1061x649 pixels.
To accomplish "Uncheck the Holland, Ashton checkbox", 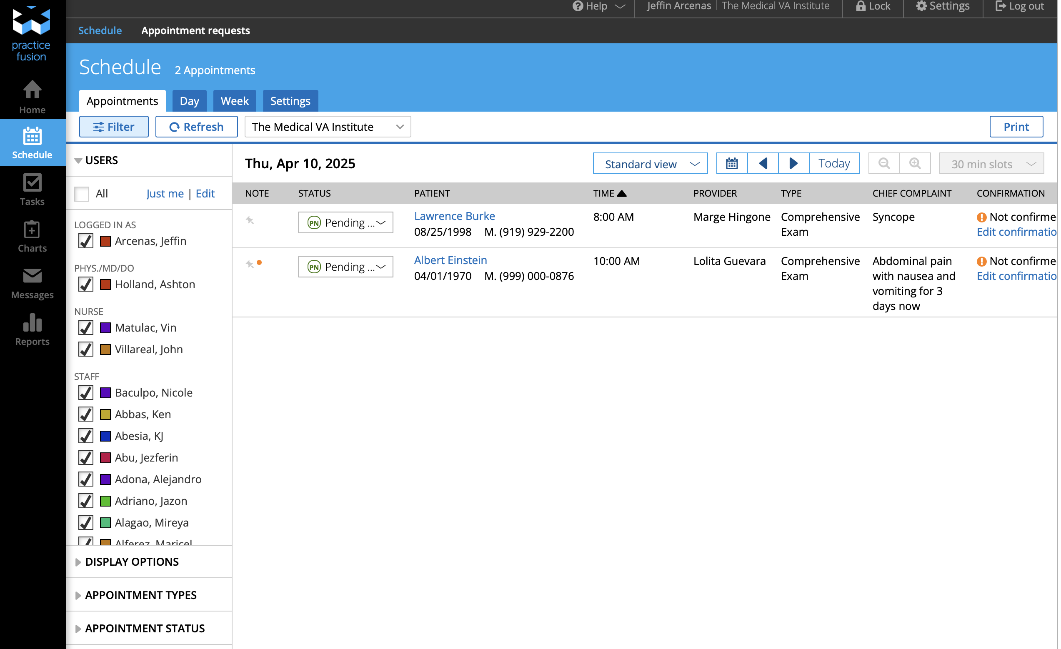I will point(86,285).
